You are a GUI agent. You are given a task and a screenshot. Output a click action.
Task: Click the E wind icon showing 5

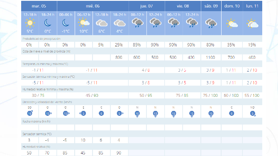pos(83,113)
